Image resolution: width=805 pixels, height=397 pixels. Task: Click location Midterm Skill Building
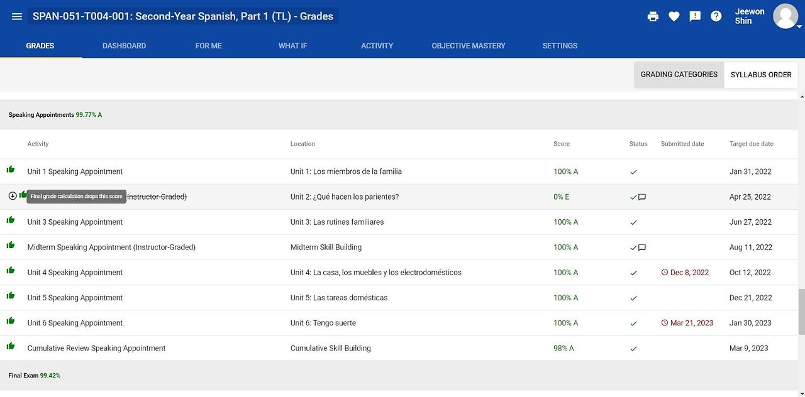[x=326, y=247]
